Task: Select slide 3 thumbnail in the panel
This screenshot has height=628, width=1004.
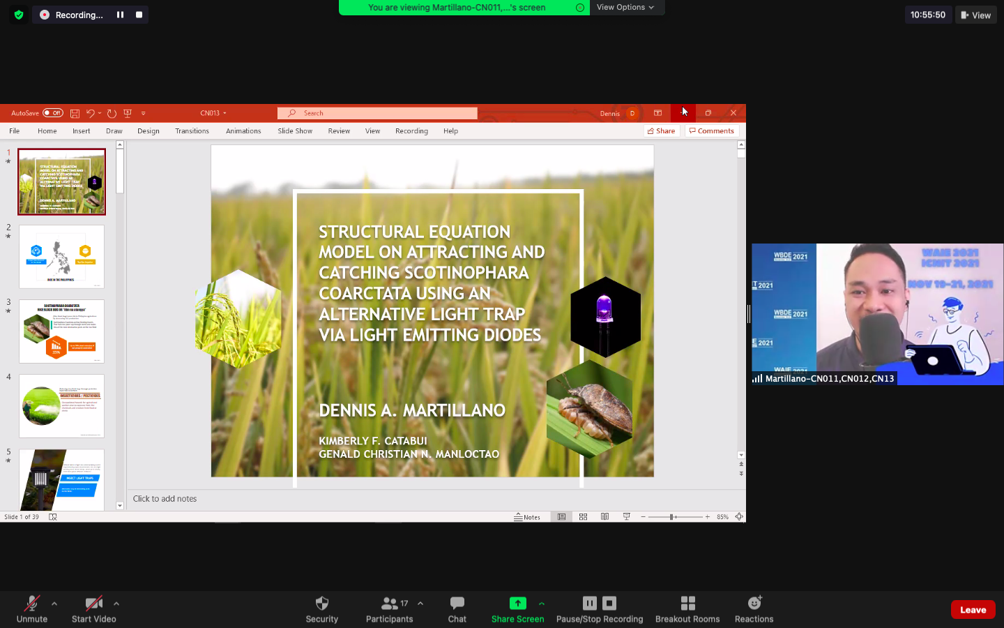Action: [61, 331]
